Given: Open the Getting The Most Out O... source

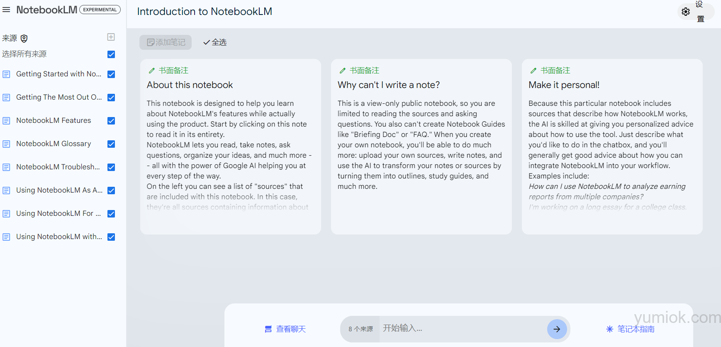Looking at the screenshot, I should (59, 97).
